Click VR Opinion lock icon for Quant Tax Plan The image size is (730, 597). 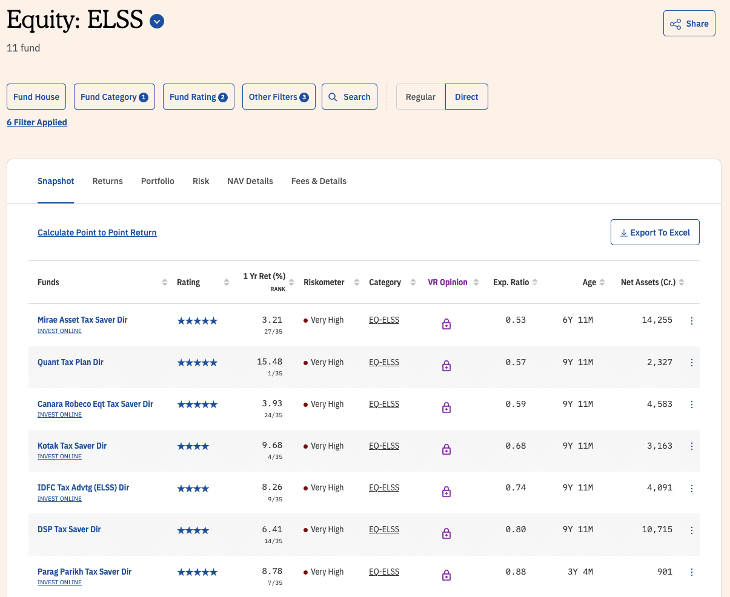(x=446, y=366)
